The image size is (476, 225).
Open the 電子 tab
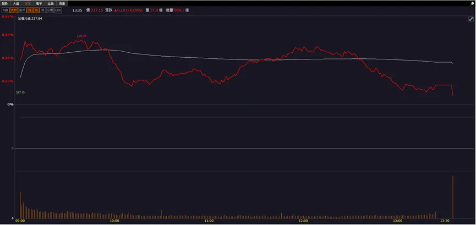[39, 4]
